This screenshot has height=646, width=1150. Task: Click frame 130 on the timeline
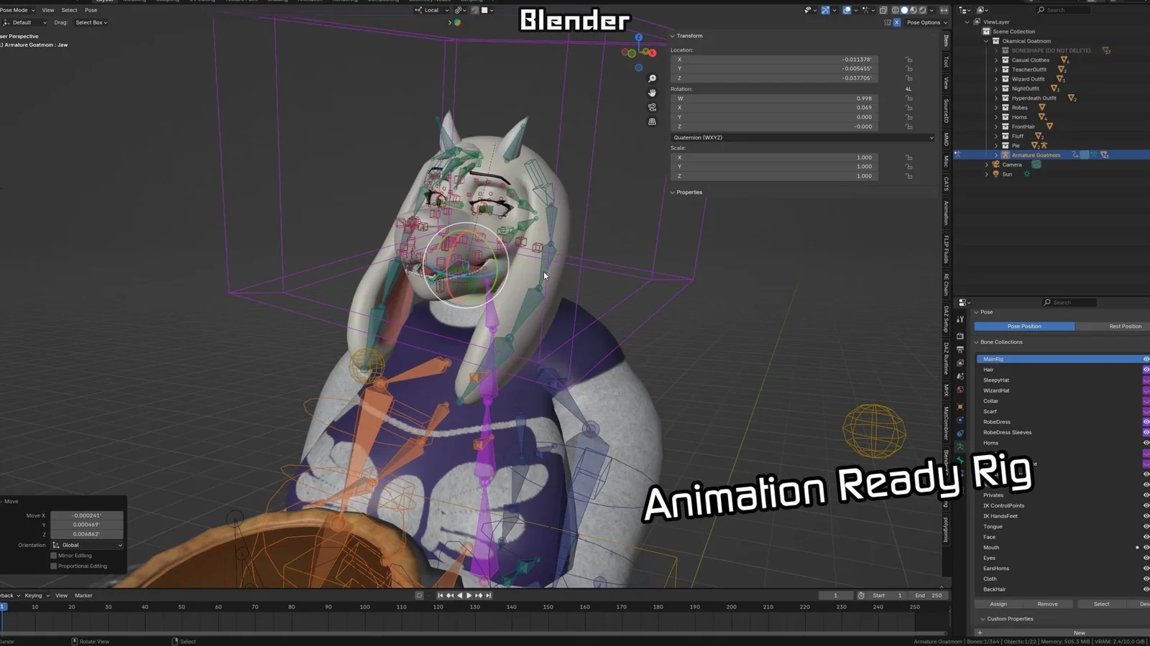[x=474, y=606]
